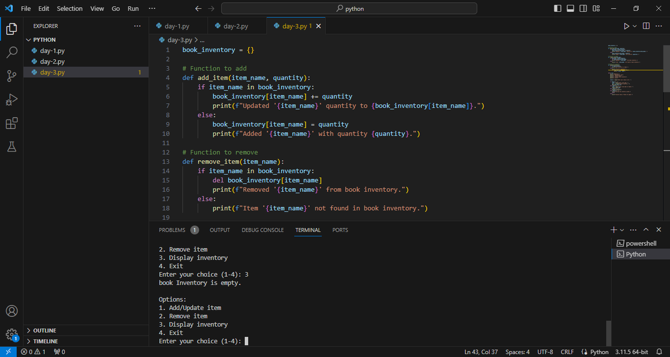Switch to OUTPUT panel tab
The height and width of the screenshot is (357, 670).
(220, 230)
